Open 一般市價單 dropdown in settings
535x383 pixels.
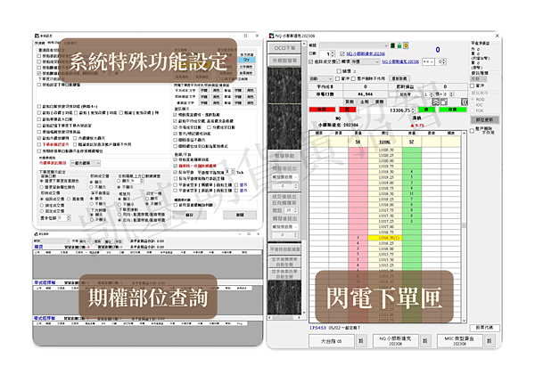tap(85, 163)
